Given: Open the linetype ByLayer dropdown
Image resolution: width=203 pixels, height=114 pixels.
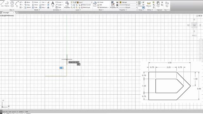Looking at the screenshot, I should pos(137,7).
